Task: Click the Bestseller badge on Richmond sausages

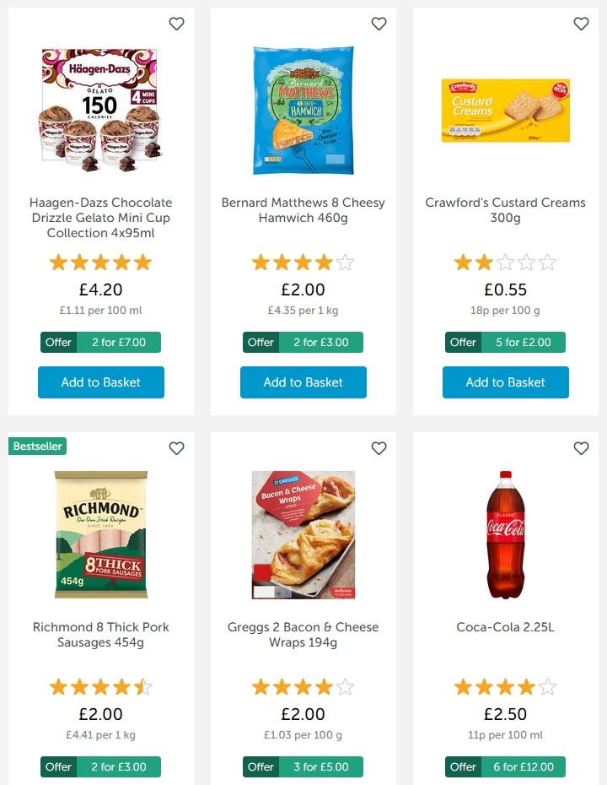Action: point(37,446)
